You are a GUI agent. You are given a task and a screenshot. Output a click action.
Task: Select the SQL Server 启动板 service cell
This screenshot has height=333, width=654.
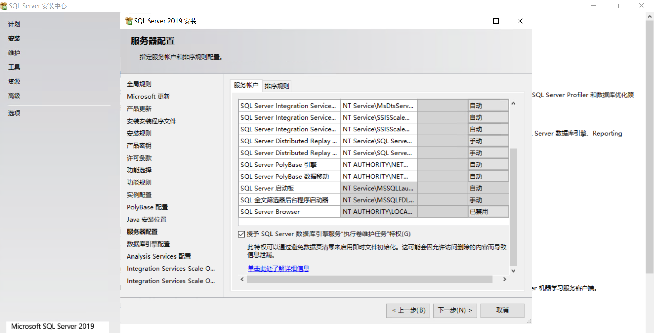point(290,188)
